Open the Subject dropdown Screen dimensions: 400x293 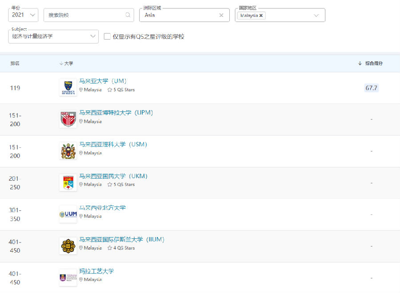coord(53,36)
